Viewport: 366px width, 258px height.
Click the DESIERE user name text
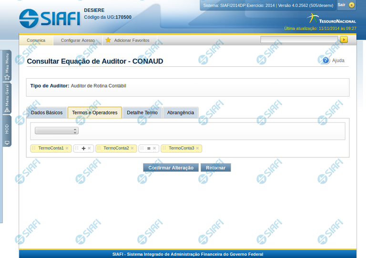pos(94,10)
